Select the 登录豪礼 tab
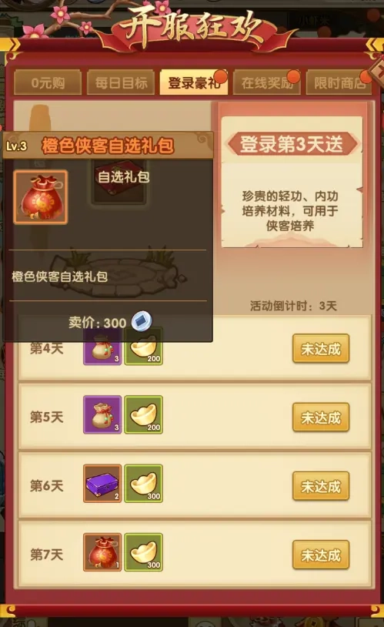Viewport: 384px width, 627px height. click(193, 82)
